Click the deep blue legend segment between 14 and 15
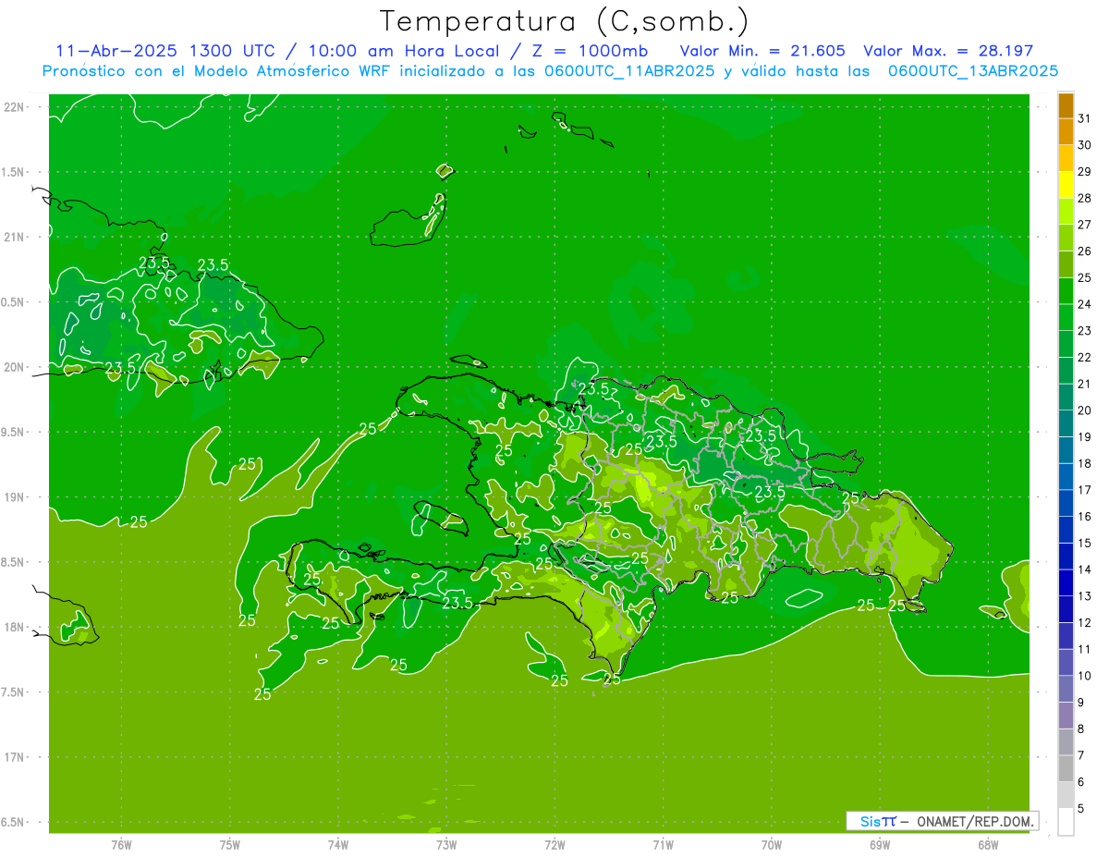Image resolution: width=1109 pixels, height=857 pixels. [x=1066, y=557]
